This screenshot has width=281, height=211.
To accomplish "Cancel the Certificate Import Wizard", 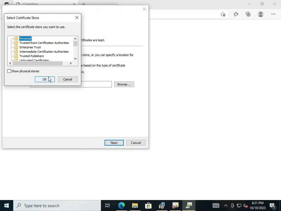I will click(136, 143).
